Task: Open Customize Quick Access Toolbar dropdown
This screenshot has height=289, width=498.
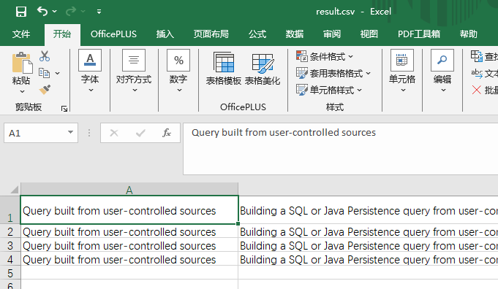Action: (99, 12)
